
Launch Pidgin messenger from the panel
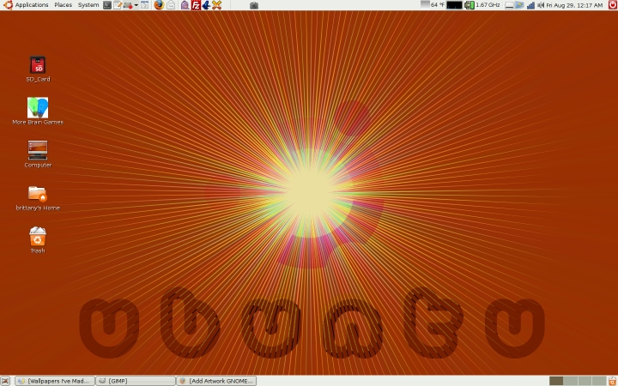point(185,5)
